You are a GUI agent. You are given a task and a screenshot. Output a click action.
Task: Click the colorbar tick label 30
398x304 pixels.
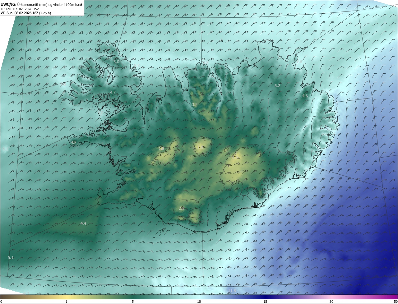[331, 302]
